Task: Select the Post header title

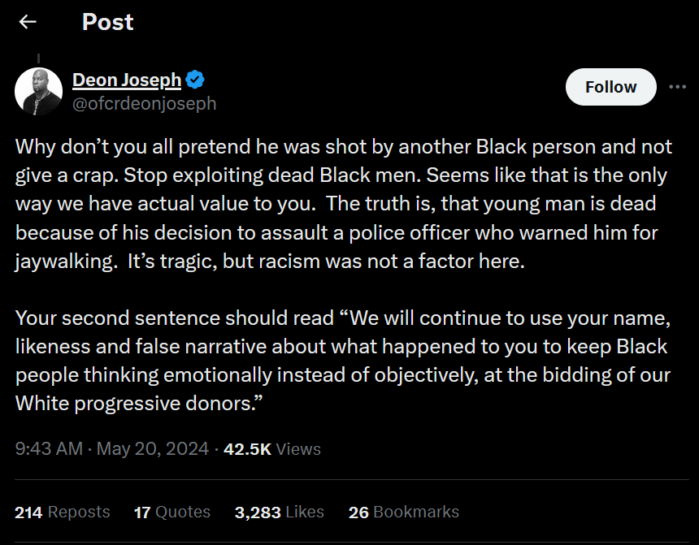Action: point(107,22)
